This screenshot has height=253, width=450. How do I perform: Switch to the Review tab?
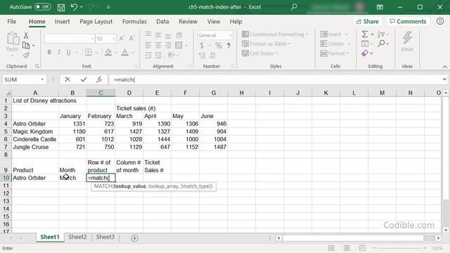(x=188, y=22)
